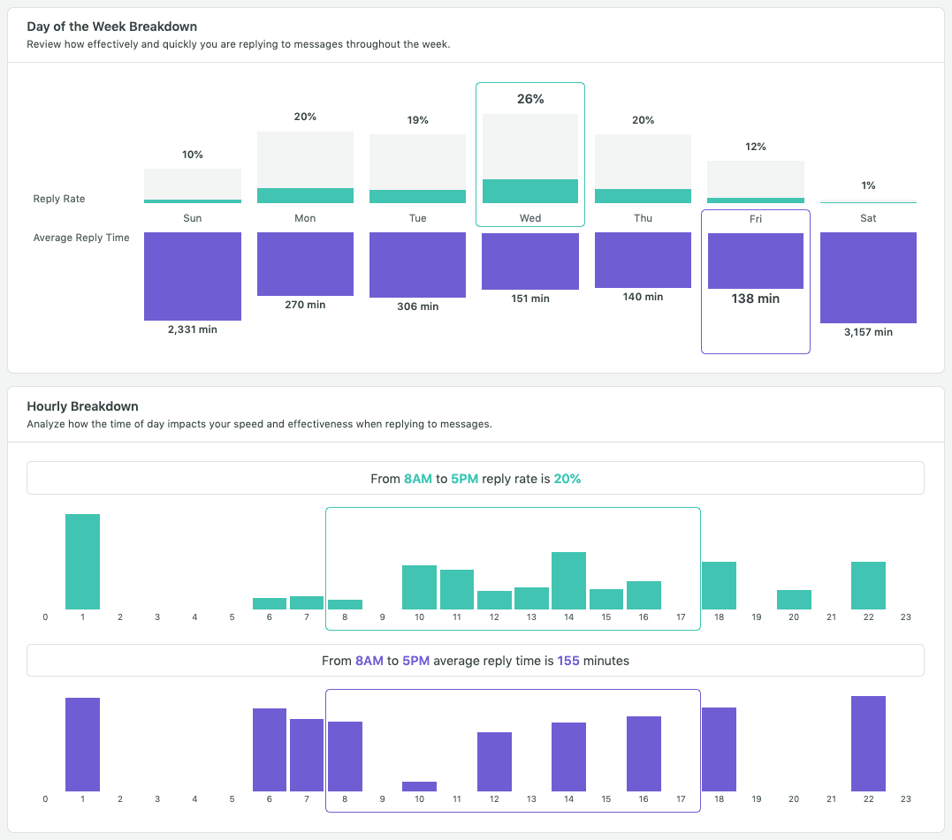The height and width of the screenshot is (840, 952).
Task: Click the "Hourly Breakdown" section heading
Action: pos(82,406)
